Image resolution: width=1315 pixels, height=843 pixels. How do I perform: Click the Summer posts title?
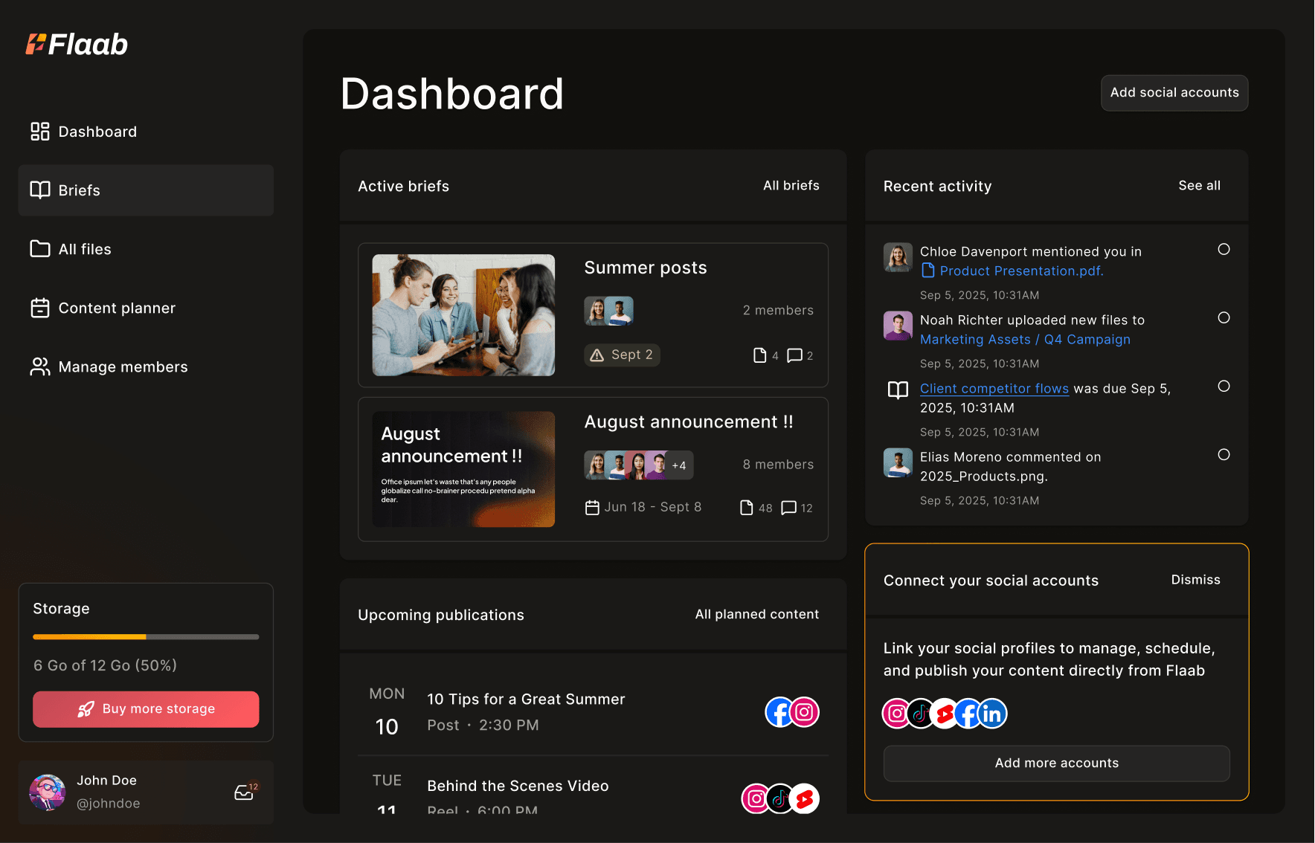(646, 268)
